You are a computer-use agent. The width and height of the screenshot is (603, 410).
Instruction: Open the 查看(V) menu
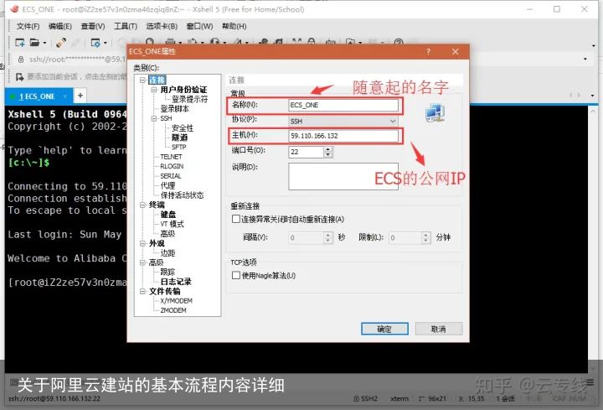[x=93, y=26]
